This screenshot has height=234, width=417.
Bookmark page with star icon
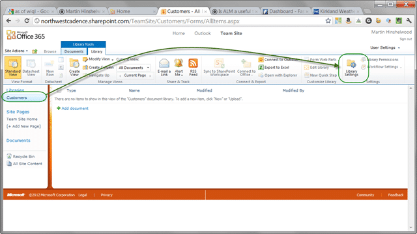coord(328,21)
